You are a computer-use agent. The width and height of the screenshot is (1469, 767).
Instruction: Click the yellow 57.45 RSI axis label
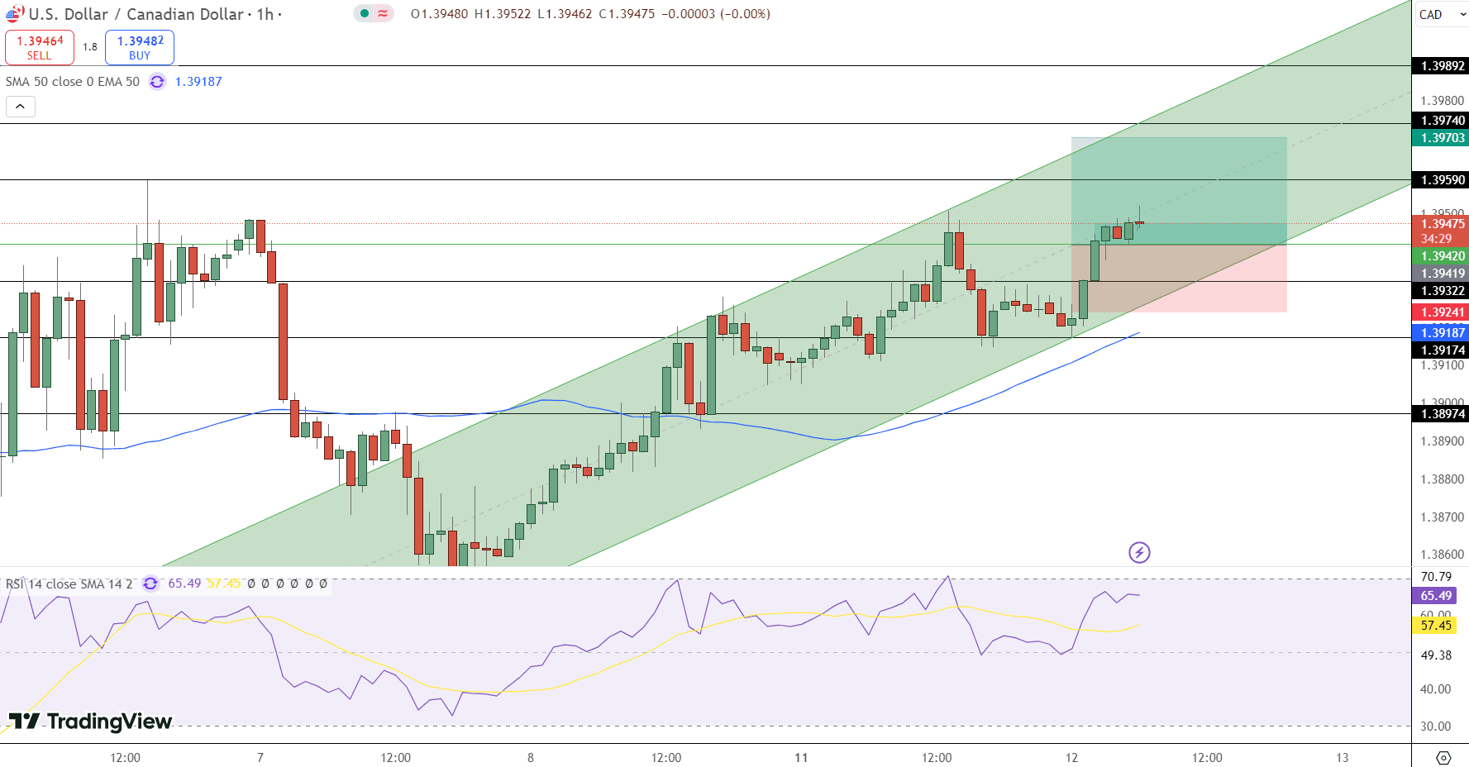click(1435, 626)
